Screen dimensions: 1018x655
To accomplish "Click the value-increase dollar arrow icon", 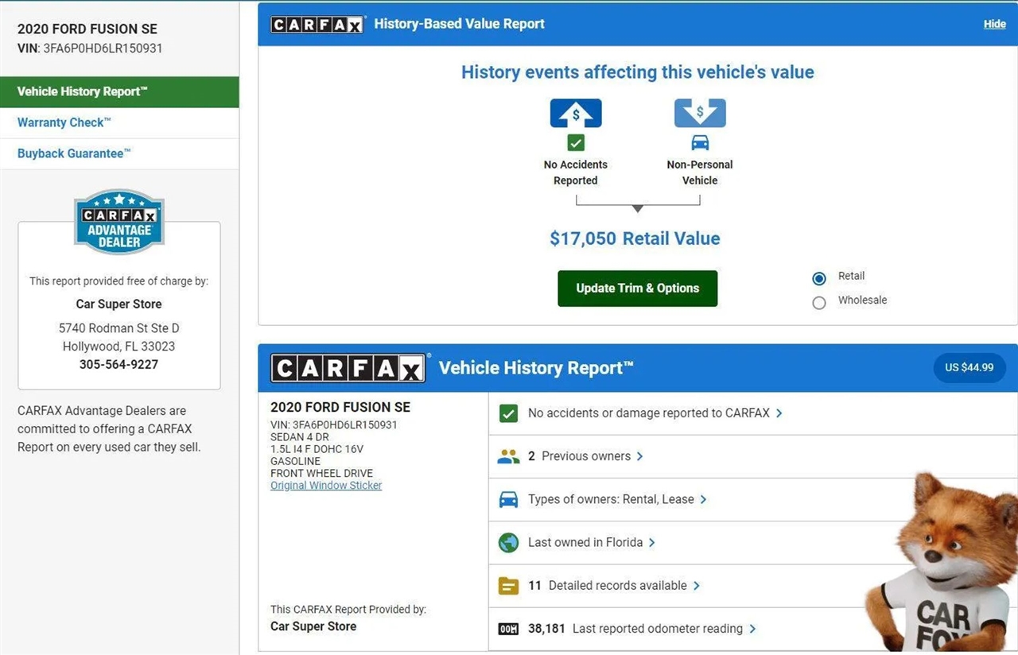I will [576, 113].
